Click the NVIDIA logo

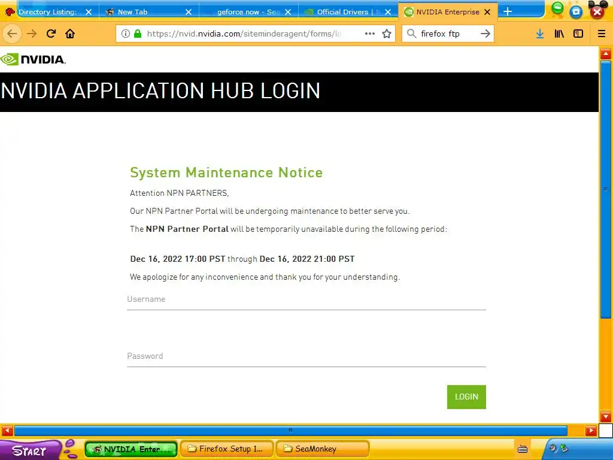pos(33,59)
